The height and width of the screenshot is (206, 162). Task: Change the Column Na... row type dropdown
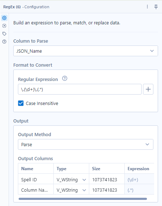click(71, 190)
